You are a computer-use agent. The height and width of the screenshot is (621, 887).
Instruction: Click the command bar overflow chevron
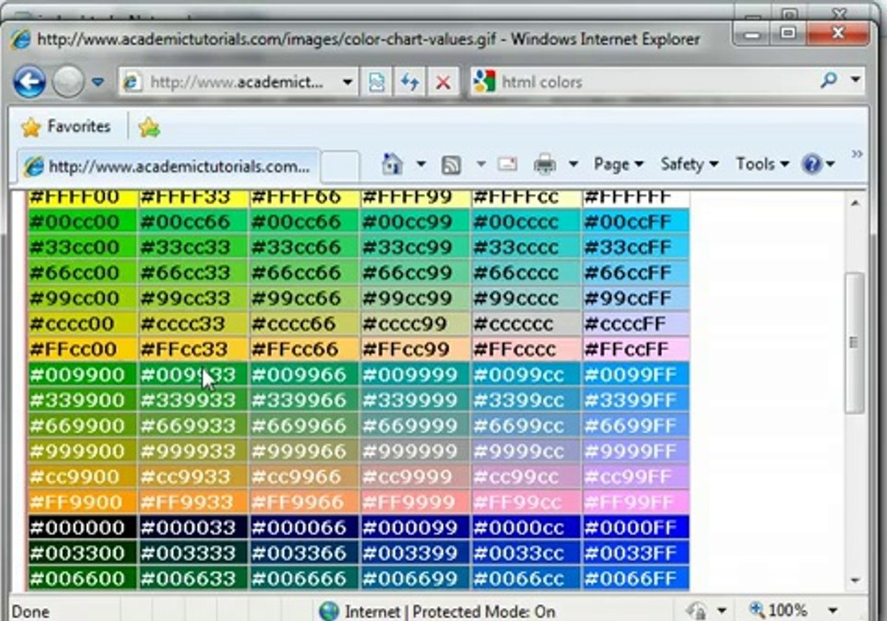(x=857, y=154)
